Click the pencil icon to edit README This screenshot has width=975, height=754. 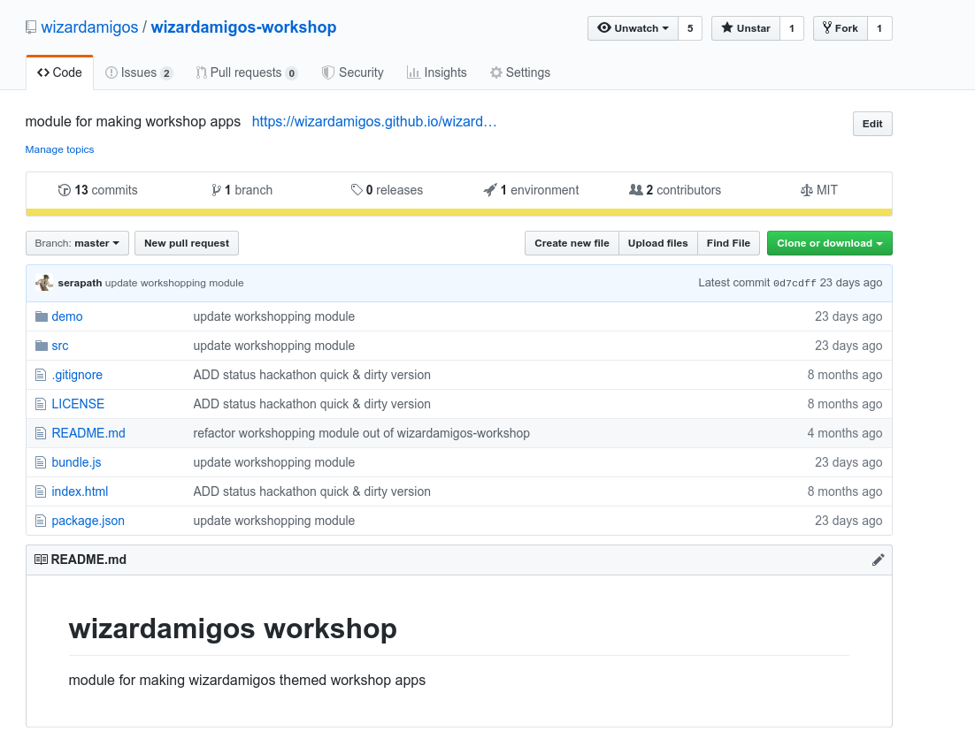[878, 560]
